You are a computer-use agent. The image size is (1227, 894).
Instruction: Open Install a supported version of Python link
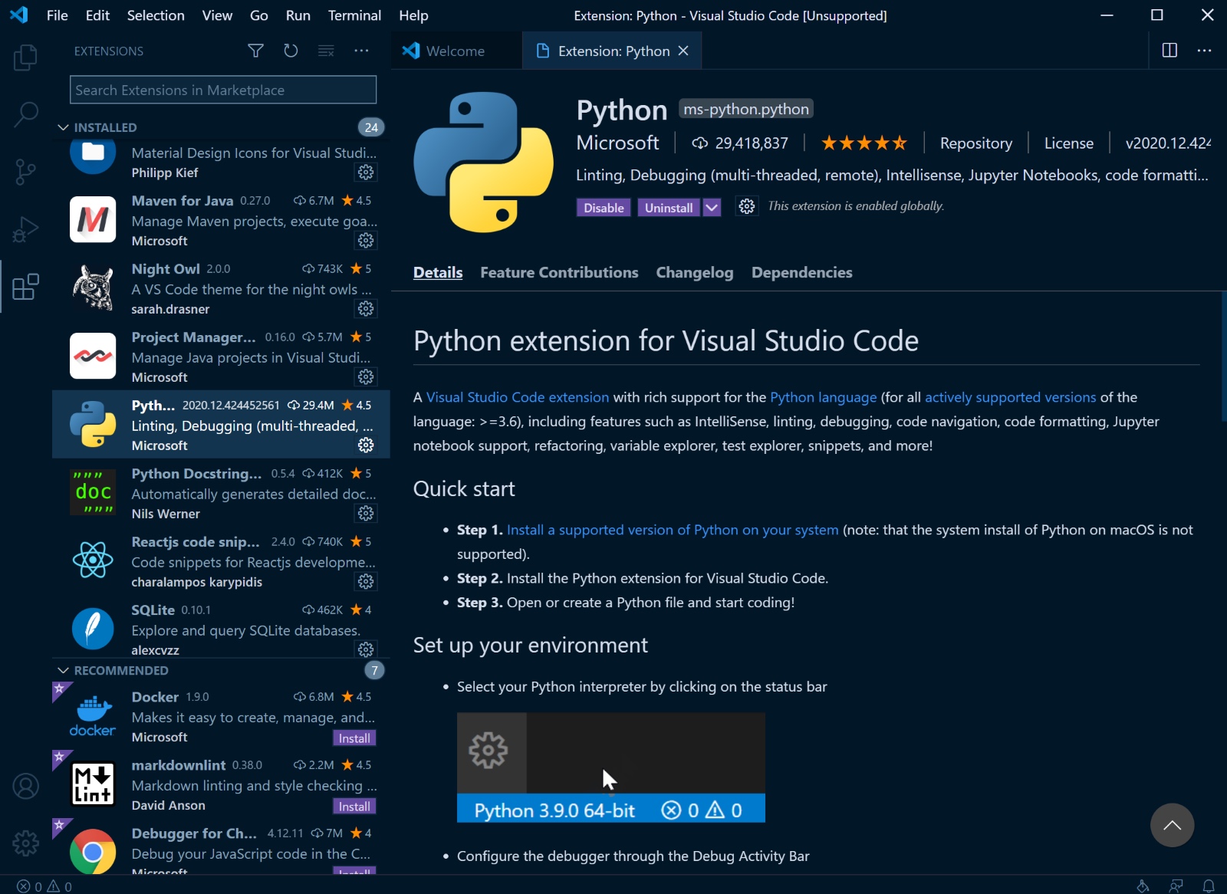click(673, 530)
